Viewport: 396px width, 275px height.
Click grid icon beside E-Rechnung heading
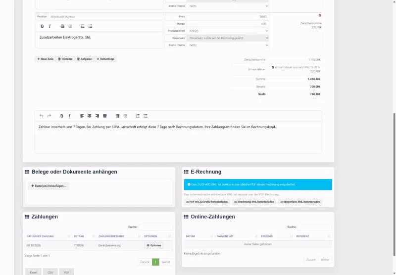186,172
